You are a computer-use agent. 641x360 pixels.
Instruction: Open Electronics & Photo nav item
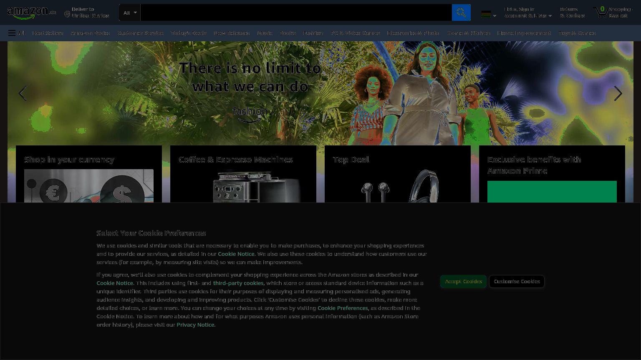[413, 33]
